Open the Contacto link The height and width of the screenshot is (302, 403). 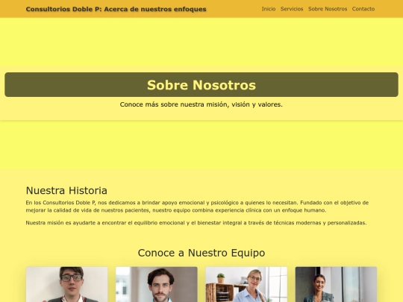click(x=363, y=9)
